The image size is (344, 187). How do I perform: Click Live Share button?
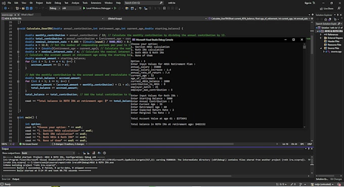tap(326, 9)
